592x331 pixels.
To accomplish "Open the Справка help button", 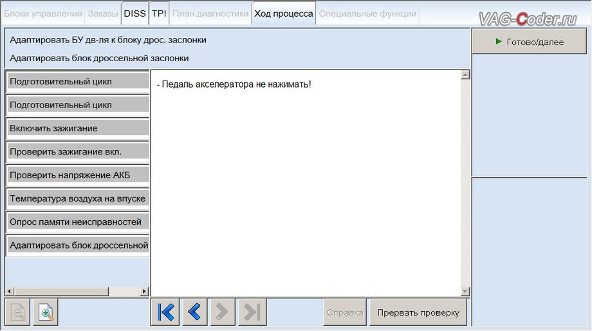I will pos(345,312).
